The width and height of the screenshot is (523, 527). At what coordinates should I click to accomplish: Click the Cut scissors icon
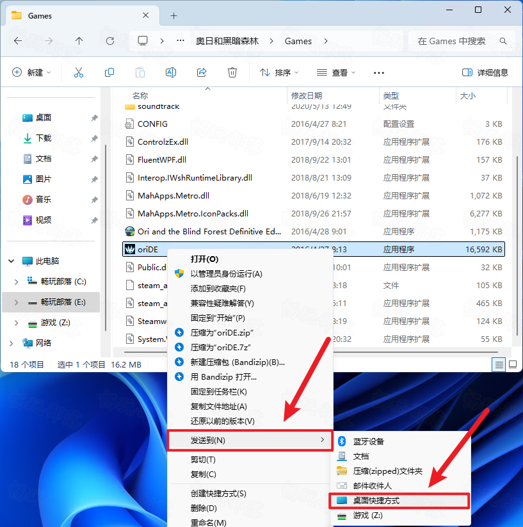(79, 72)
